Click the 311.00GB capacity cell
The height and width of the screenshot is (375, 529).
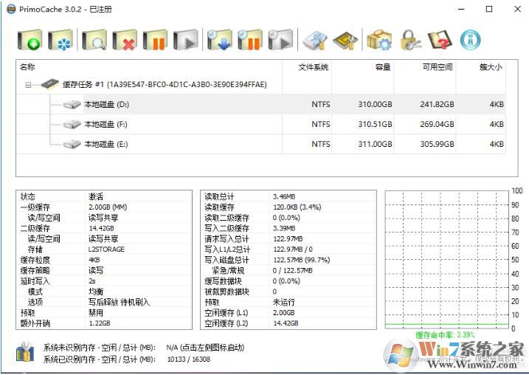[375, 144]
